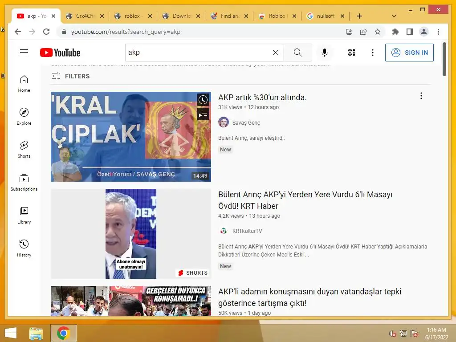Screen dimensions: 456x342
Task: Open the KRTkulturTV channel avatar
Action: coord(224,231)
